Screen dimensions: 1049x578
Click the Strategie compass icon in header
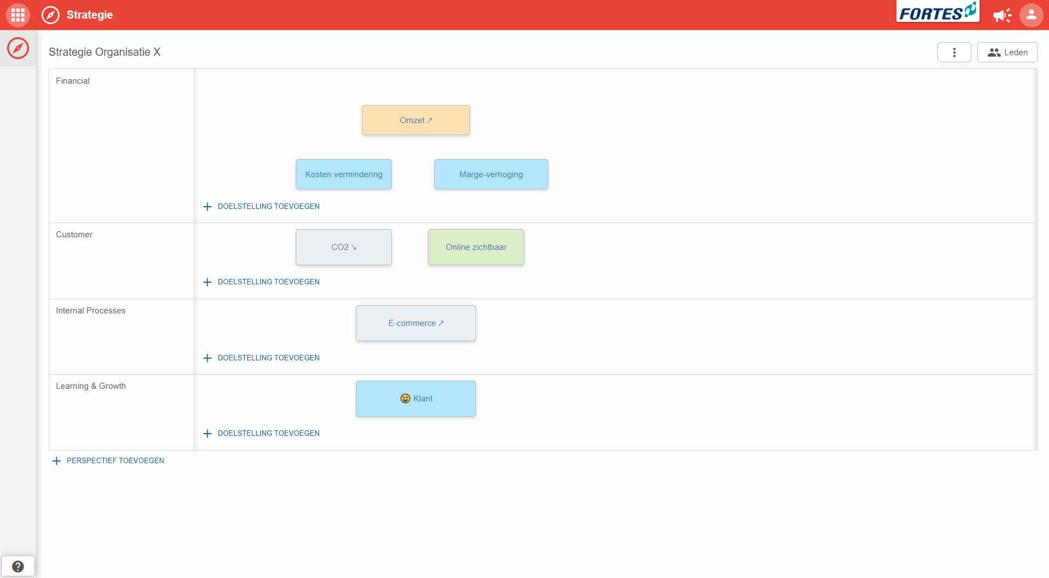pos(50,15)
